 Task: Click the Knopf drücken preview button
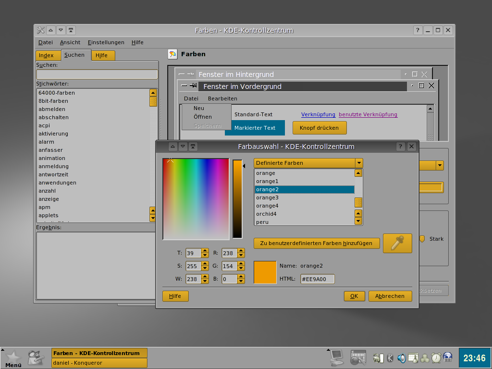click(x=320, y=128)
